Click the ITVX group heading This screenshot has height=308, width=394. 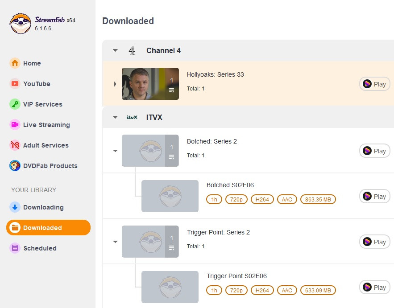[x=154, y=117]
